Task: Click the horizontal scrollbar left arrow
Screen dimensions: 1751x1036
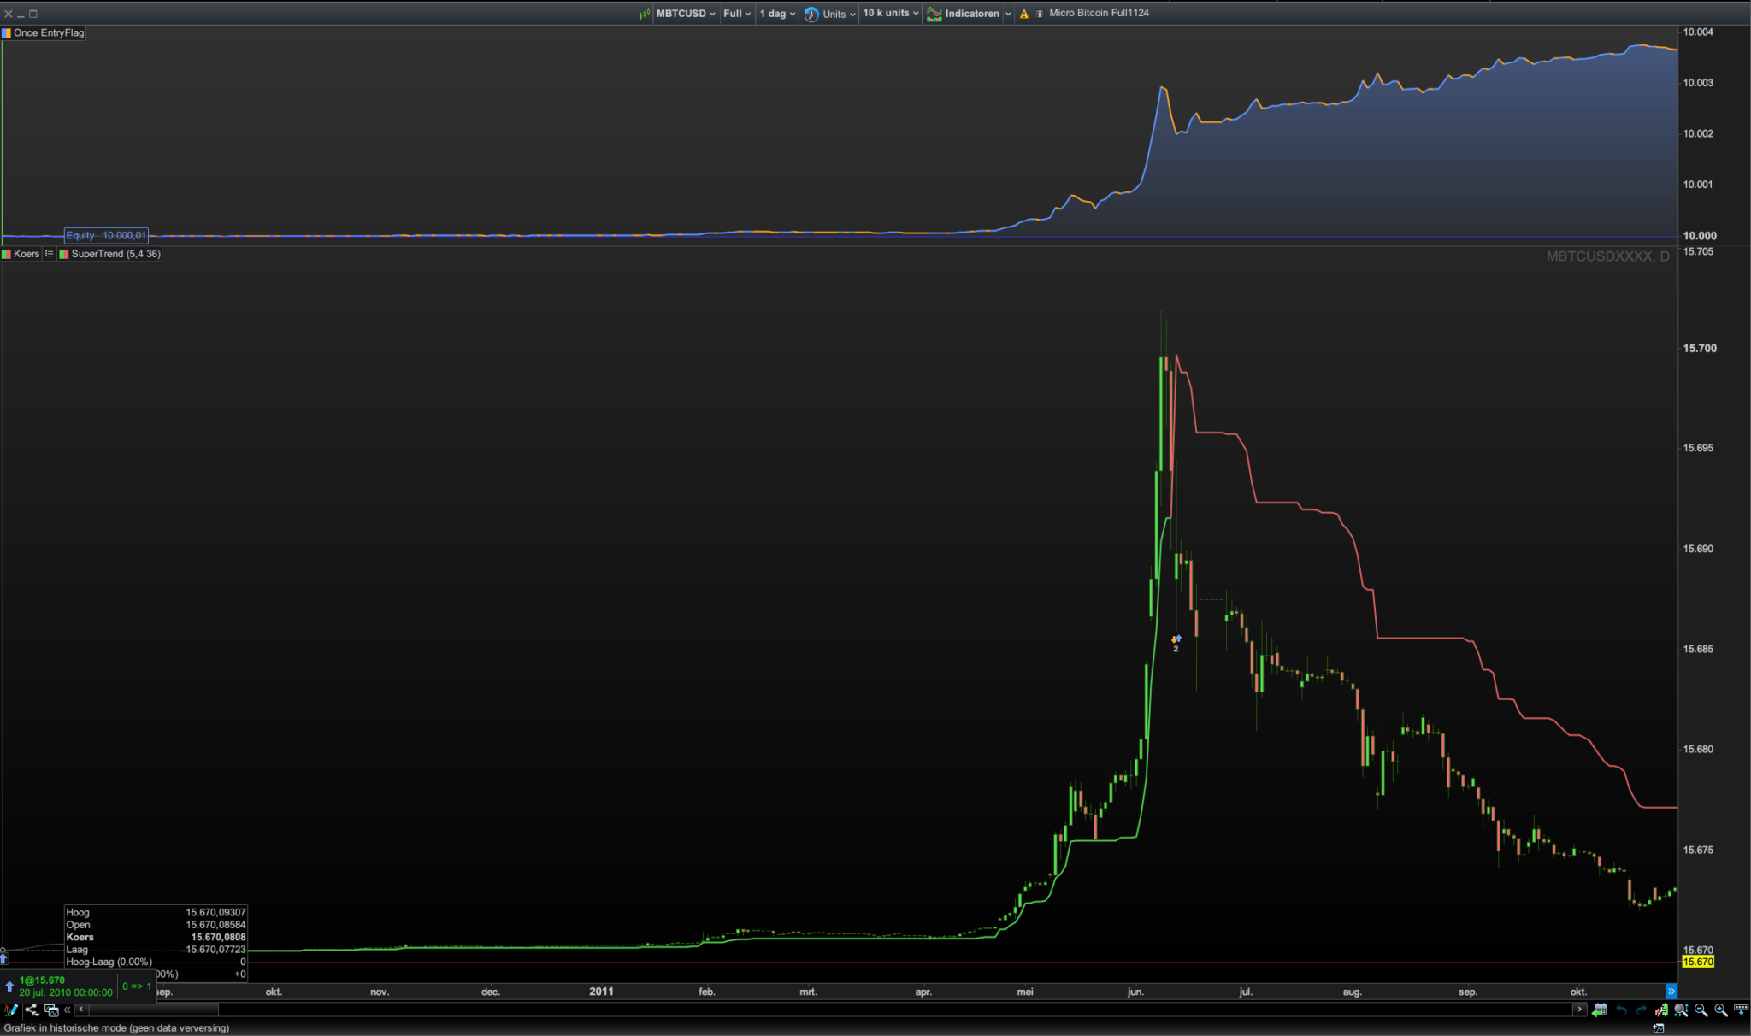Action: (x=81, y=1010)
